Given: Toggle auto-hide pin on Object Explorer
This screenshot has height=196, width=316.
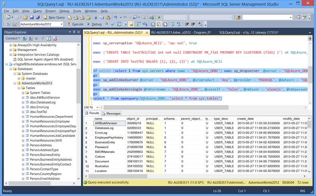Looking at the screenshot, I should 74,32.
